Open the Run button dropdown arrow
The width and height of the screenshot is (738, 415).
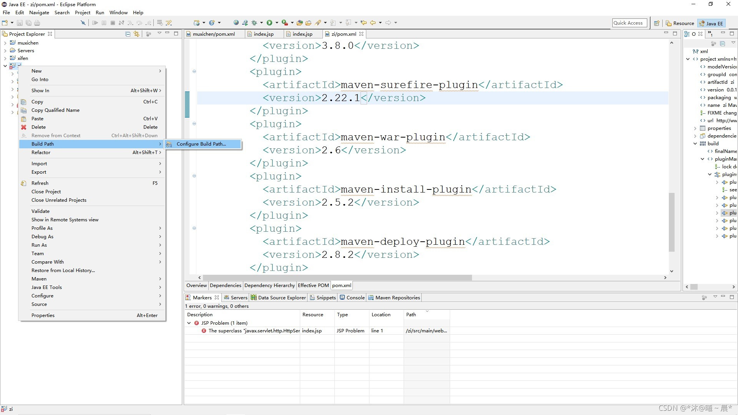pyautogui.click(x=277, y=22)
